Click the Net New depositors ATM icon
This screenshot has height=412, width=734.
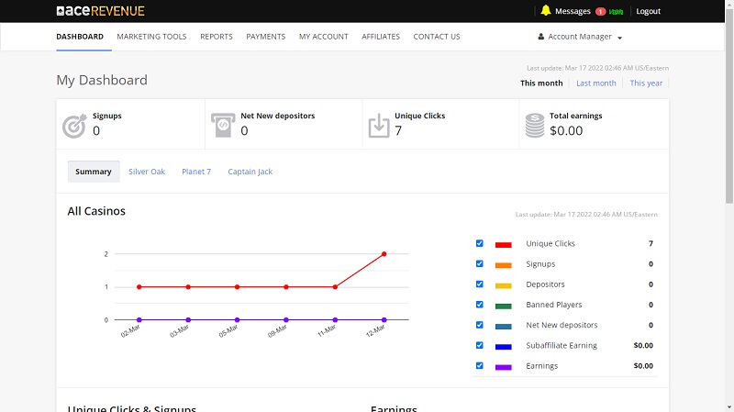tap(223, 125)
